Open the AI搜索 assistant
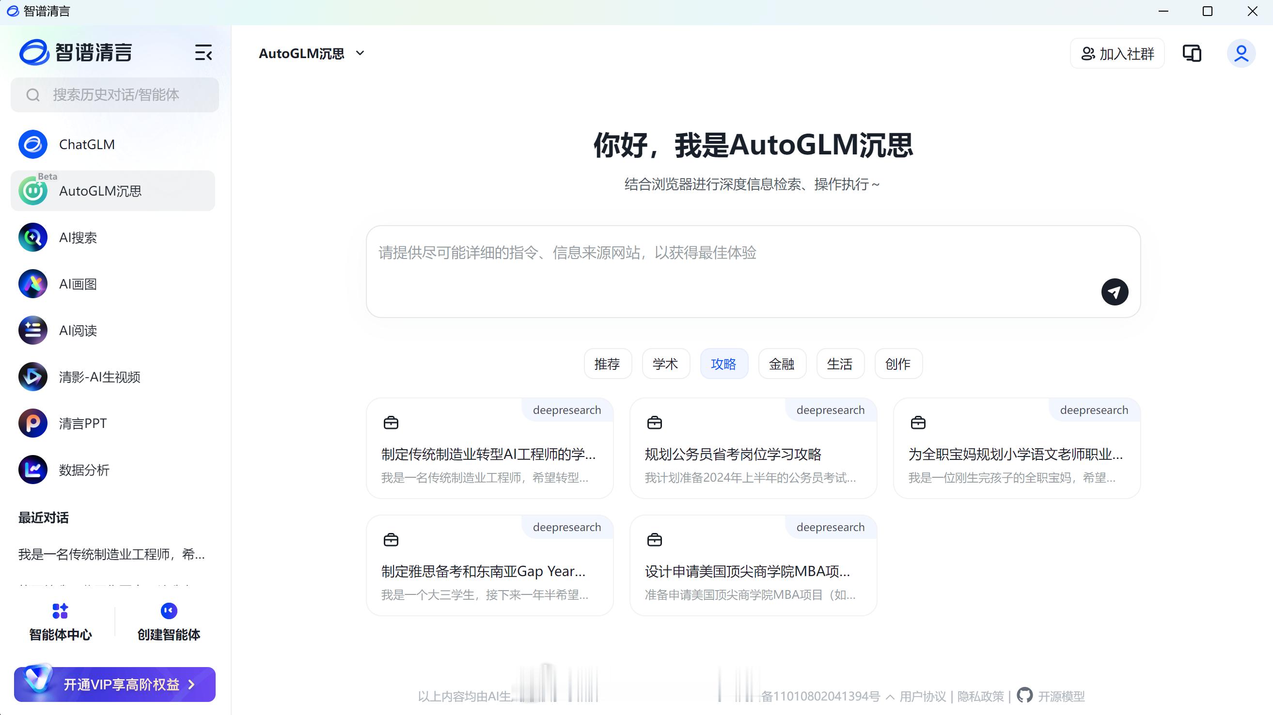Image resolution: width=1273 pixels, height=715 pixels. tap(113, 238)
